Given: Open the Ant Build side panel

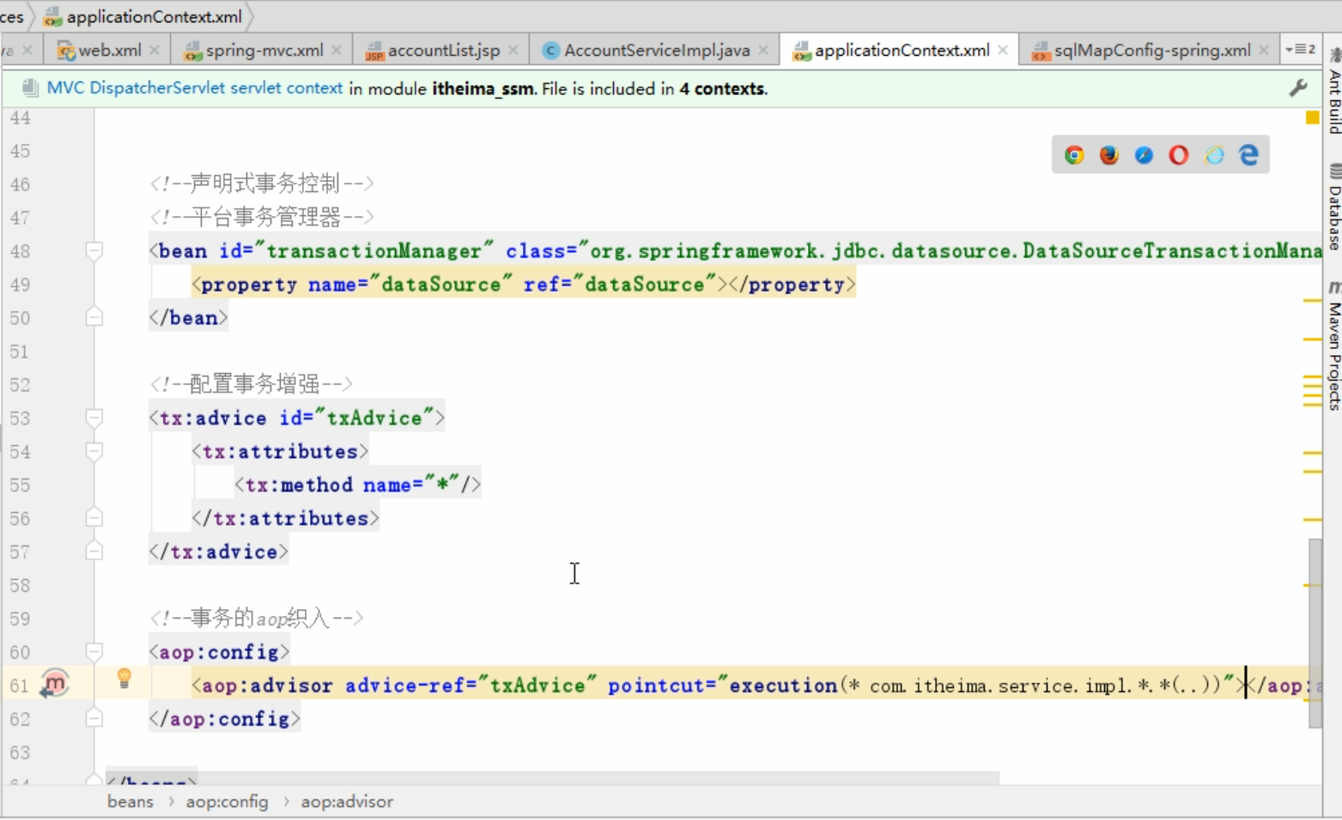Looking at the screenshot, I should (x=1333, y=93).
